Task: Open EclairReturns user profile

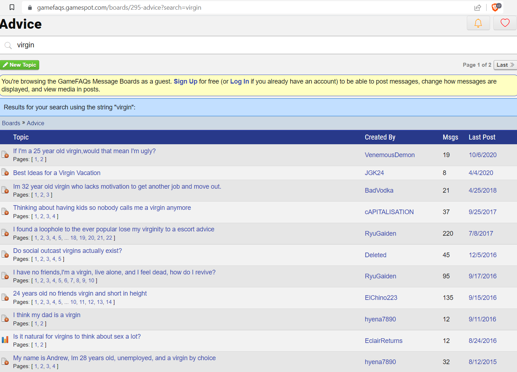Action: pyautogui.click(x=384, y=341)
